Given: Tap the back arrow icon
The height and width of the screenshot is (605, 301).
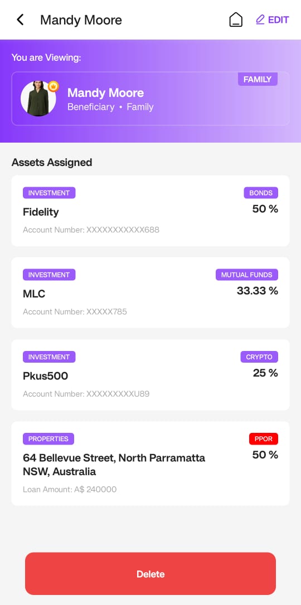Looking at the screenshot, I should click(x=20, y=19).
